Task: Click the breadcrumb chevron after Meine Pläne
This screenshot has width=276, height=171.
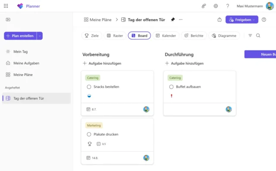Action: coord(117,19)
